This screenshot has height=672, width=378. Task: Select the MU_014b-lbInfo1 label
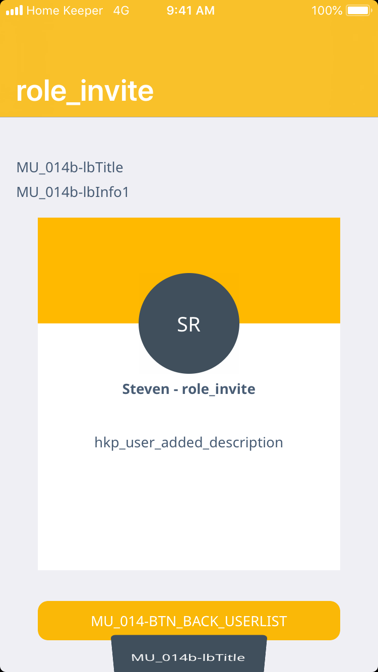(x=73, y=192)
